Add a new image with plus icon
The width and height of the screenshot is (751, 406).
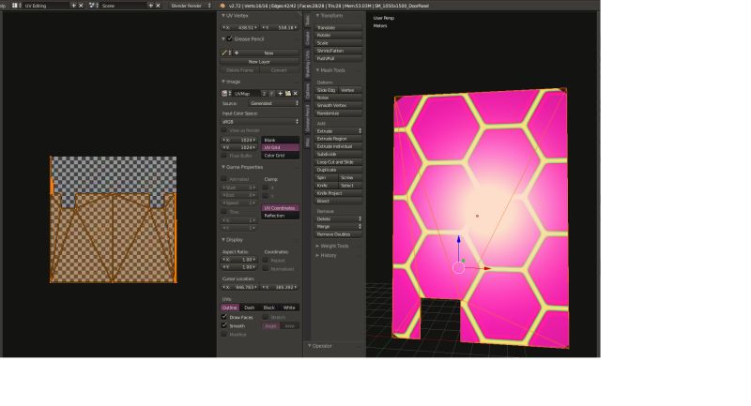pos(280,94)
